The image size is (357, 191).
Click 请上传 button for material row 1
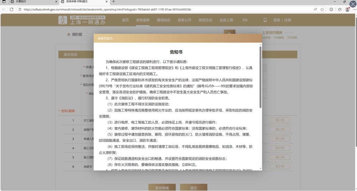pos(280,120)
